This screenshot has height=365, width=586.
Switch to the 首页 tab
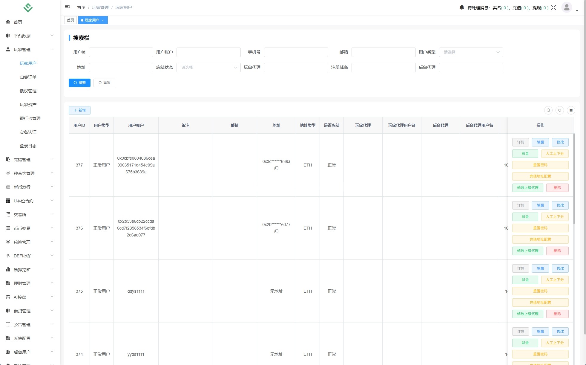coord(70,20)
